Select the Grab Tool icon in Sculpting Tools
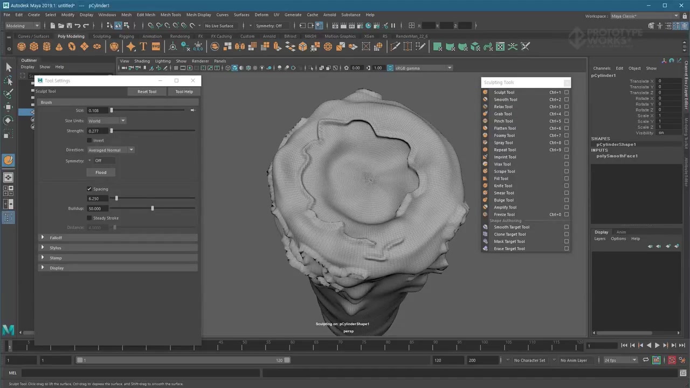This screenshot has height=388, width=690. tap(485, 114)
